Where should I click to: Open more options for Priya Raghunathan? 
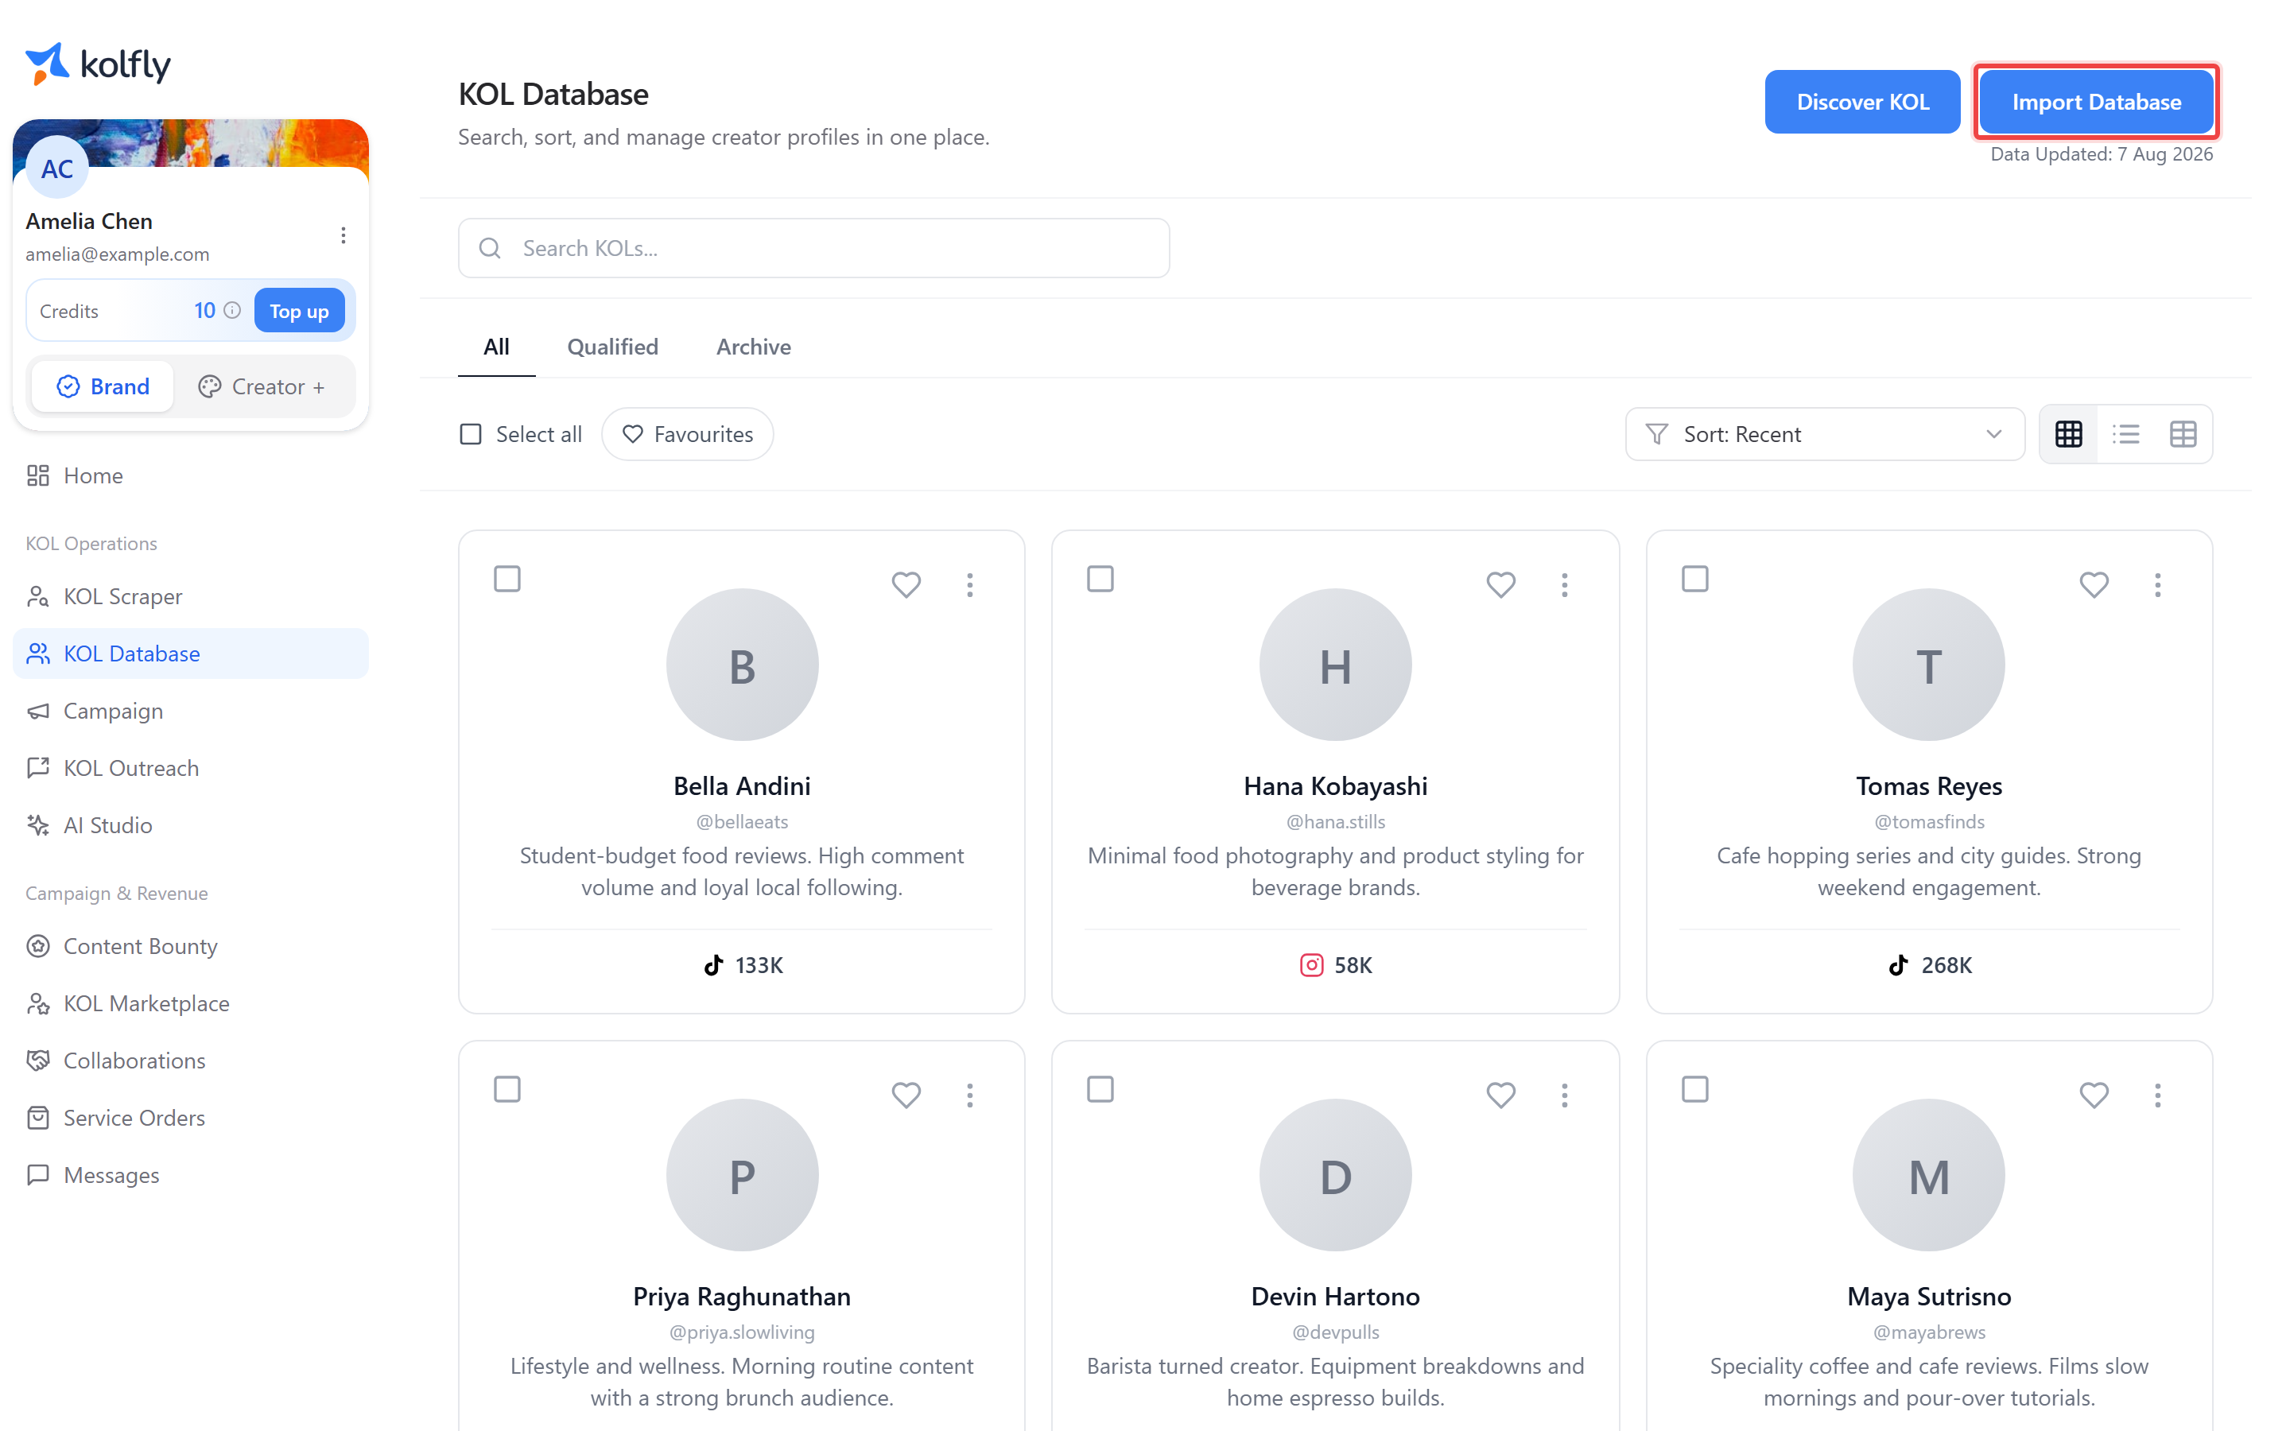(970, 1095)
